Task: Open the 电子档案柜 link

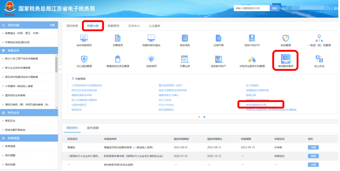Action: pyautogui.click(x=252, y=85)
